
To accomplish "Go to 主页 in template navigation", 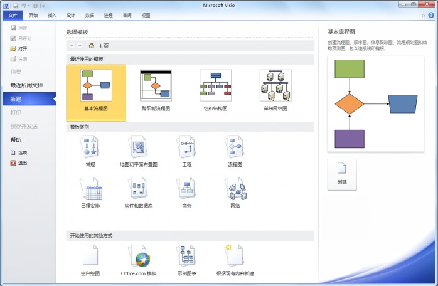I will tap(99, 46).
